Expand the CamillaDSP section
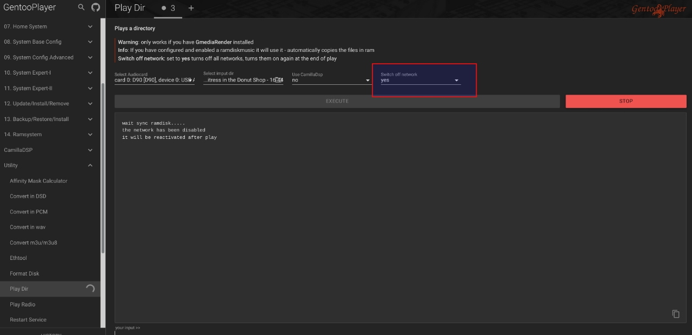This screenshot has height=335, width=692. pos(50,150)
